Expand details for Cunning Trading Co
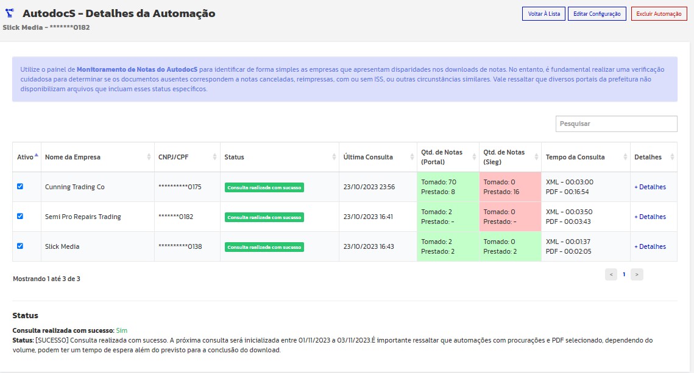 tap(650, 187)
